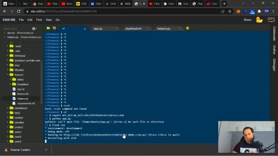Click the VLC cone icon of finacne 1.webm
Screen dimensions: 278x156
click(x=6, y=150)
